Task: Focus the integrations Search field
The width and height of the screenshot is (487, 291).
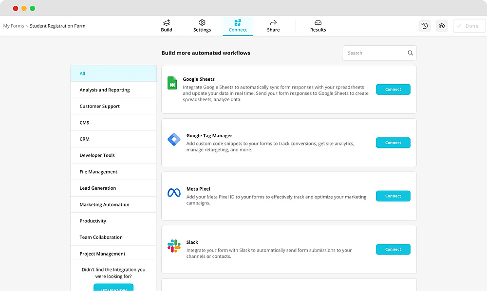Action: click(x=379, y=53)
